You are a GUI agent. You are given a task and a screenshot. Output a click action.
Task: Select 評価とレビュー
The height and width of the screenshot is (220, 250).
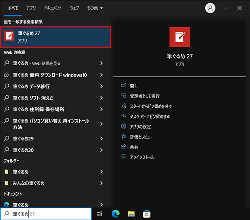point(141,137)
